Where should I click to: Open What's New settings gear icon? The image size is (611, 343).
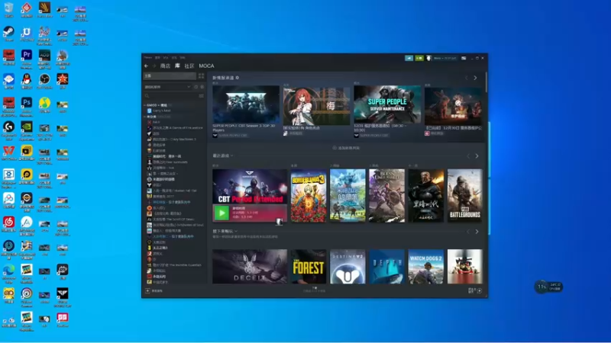tap(238, 78)
